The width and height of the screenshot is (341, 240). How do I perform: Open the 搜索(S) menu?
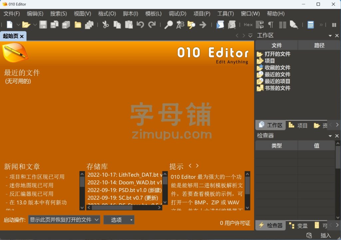(x=59, y=14)
